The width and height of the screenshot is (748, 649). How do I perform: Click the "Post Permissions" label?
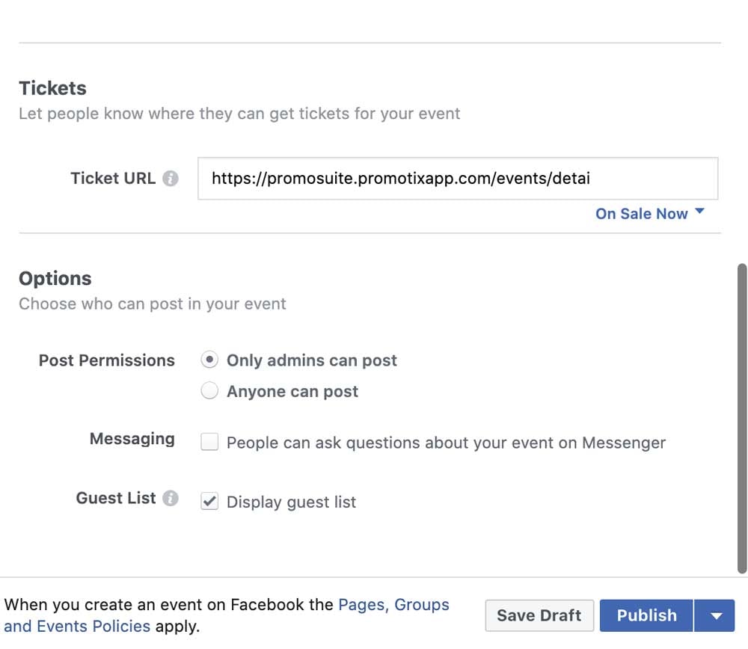point(106,360)
